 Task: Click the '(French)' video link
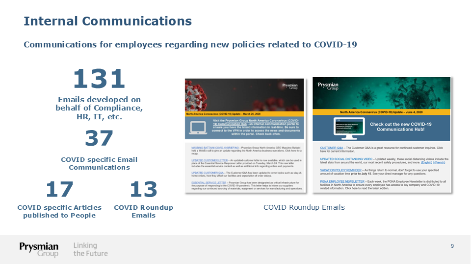[x=440, y=162]
